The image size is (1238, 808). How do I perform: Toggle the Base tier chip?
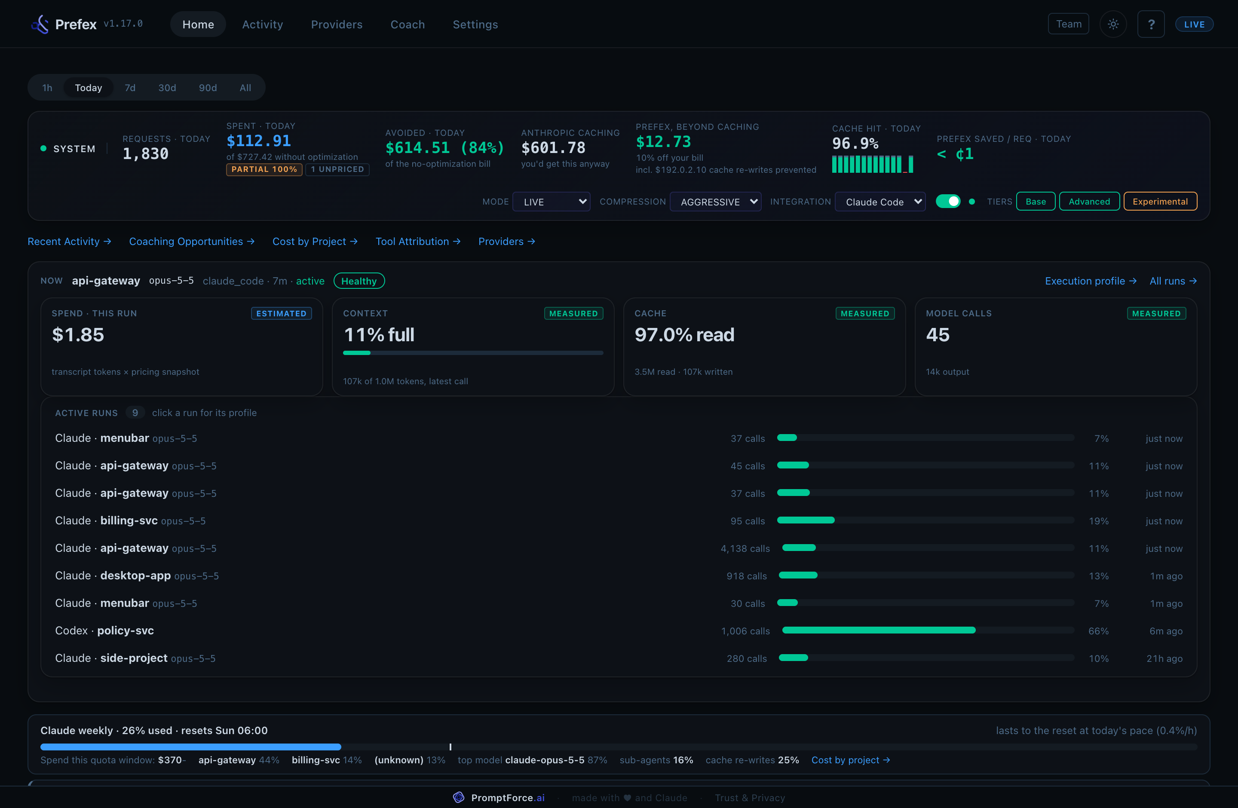pos(1035,201)
